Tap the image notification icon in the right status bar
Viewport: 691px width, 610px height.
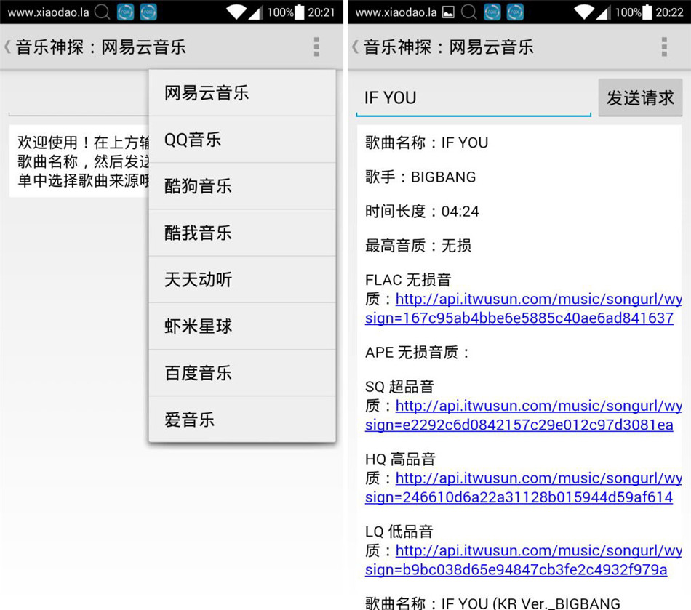coord(448,12)
